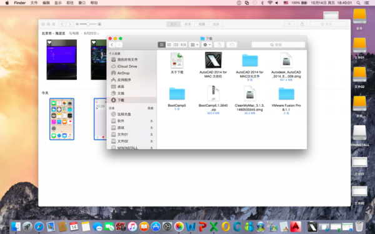Select 下载 in the Finder sidebar
The image size is (375, 234).
[x=131, y=100]
